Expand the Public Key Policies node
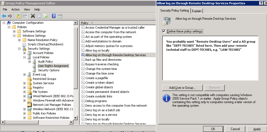The image size is (267, 132). [25, 113]
